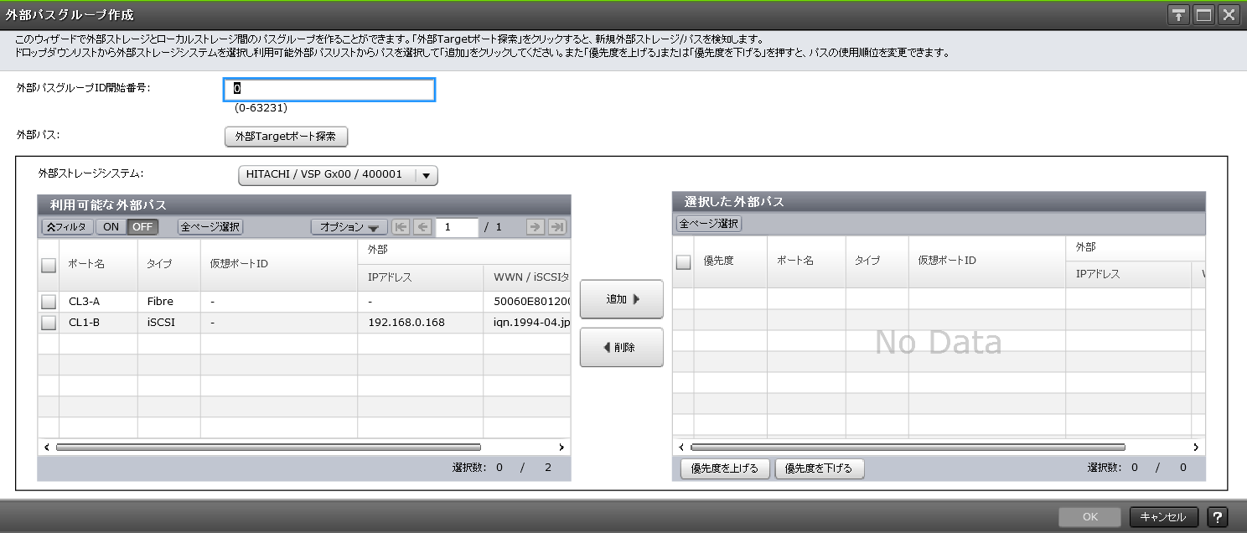The image size is (1247, 533).
Task: Click the 削除 remove button
Action: click(x=621, y=347)
